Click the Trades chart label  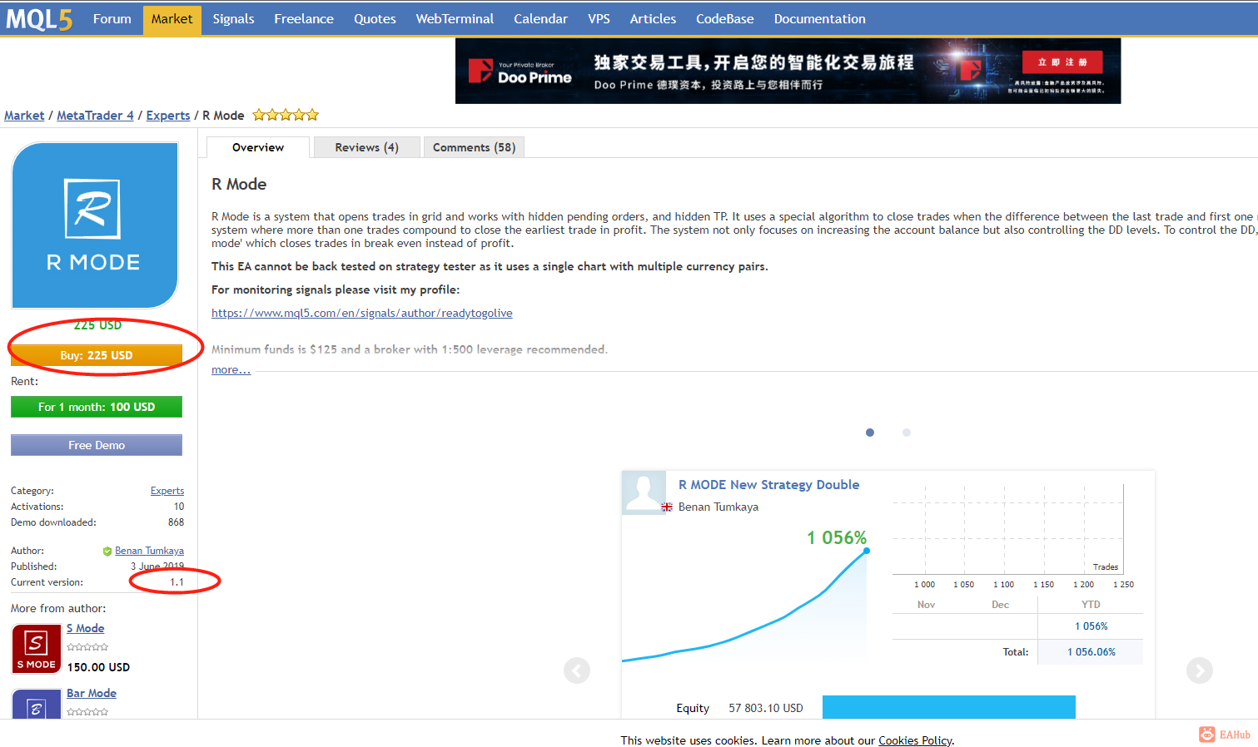click(x=1106, y=567)
